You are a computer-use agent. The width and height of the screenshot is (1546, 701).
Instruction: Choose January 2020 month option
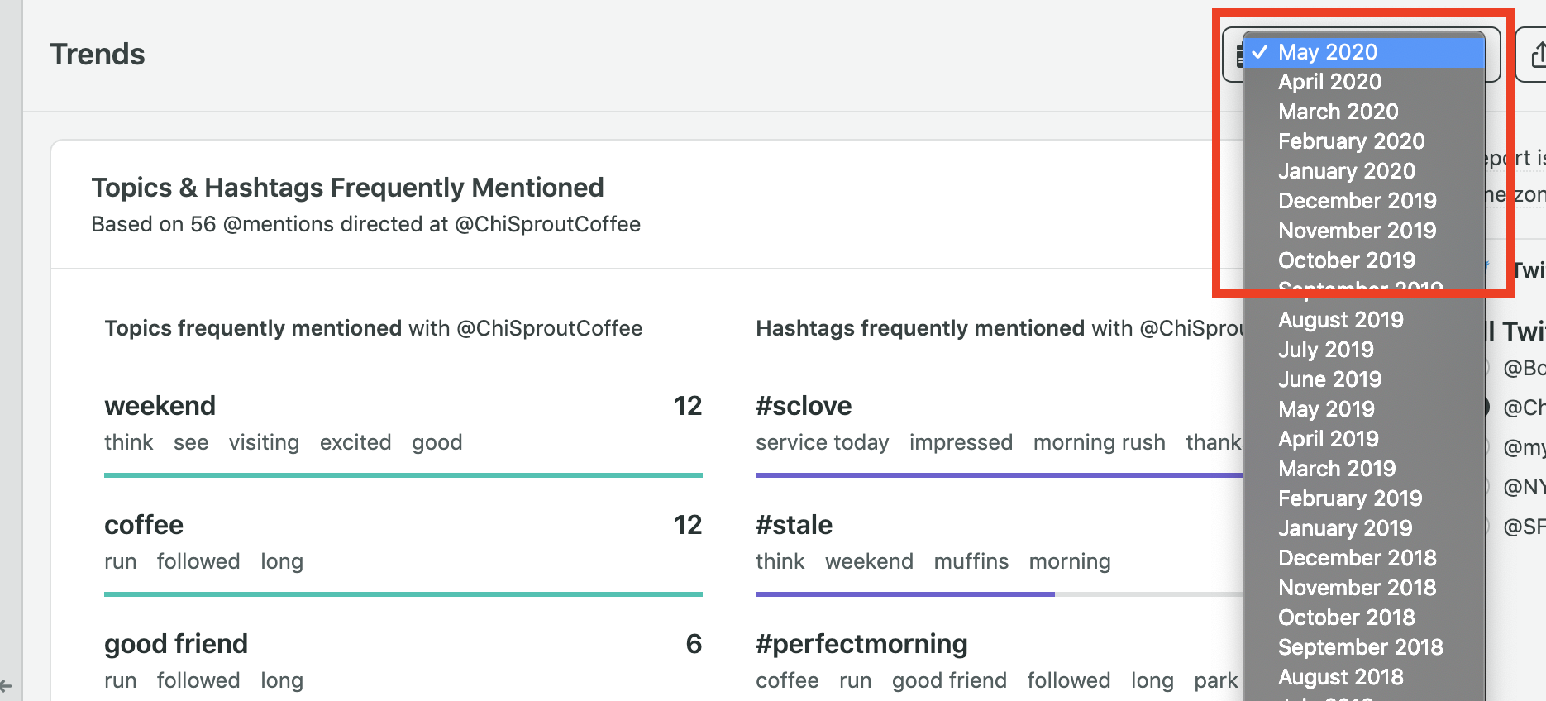pyautogui.click(x=1346, y=171)
